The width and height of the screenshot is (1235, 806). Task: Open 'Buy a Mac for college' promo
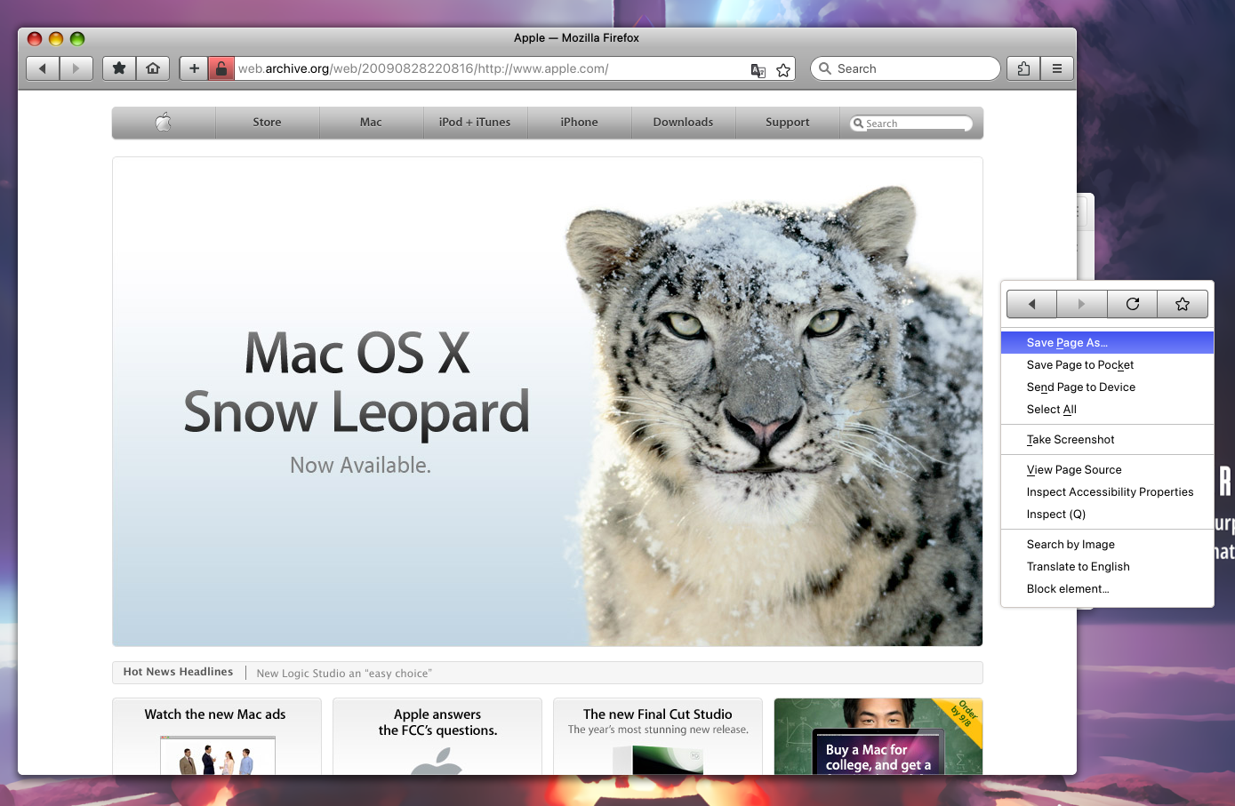878,737
